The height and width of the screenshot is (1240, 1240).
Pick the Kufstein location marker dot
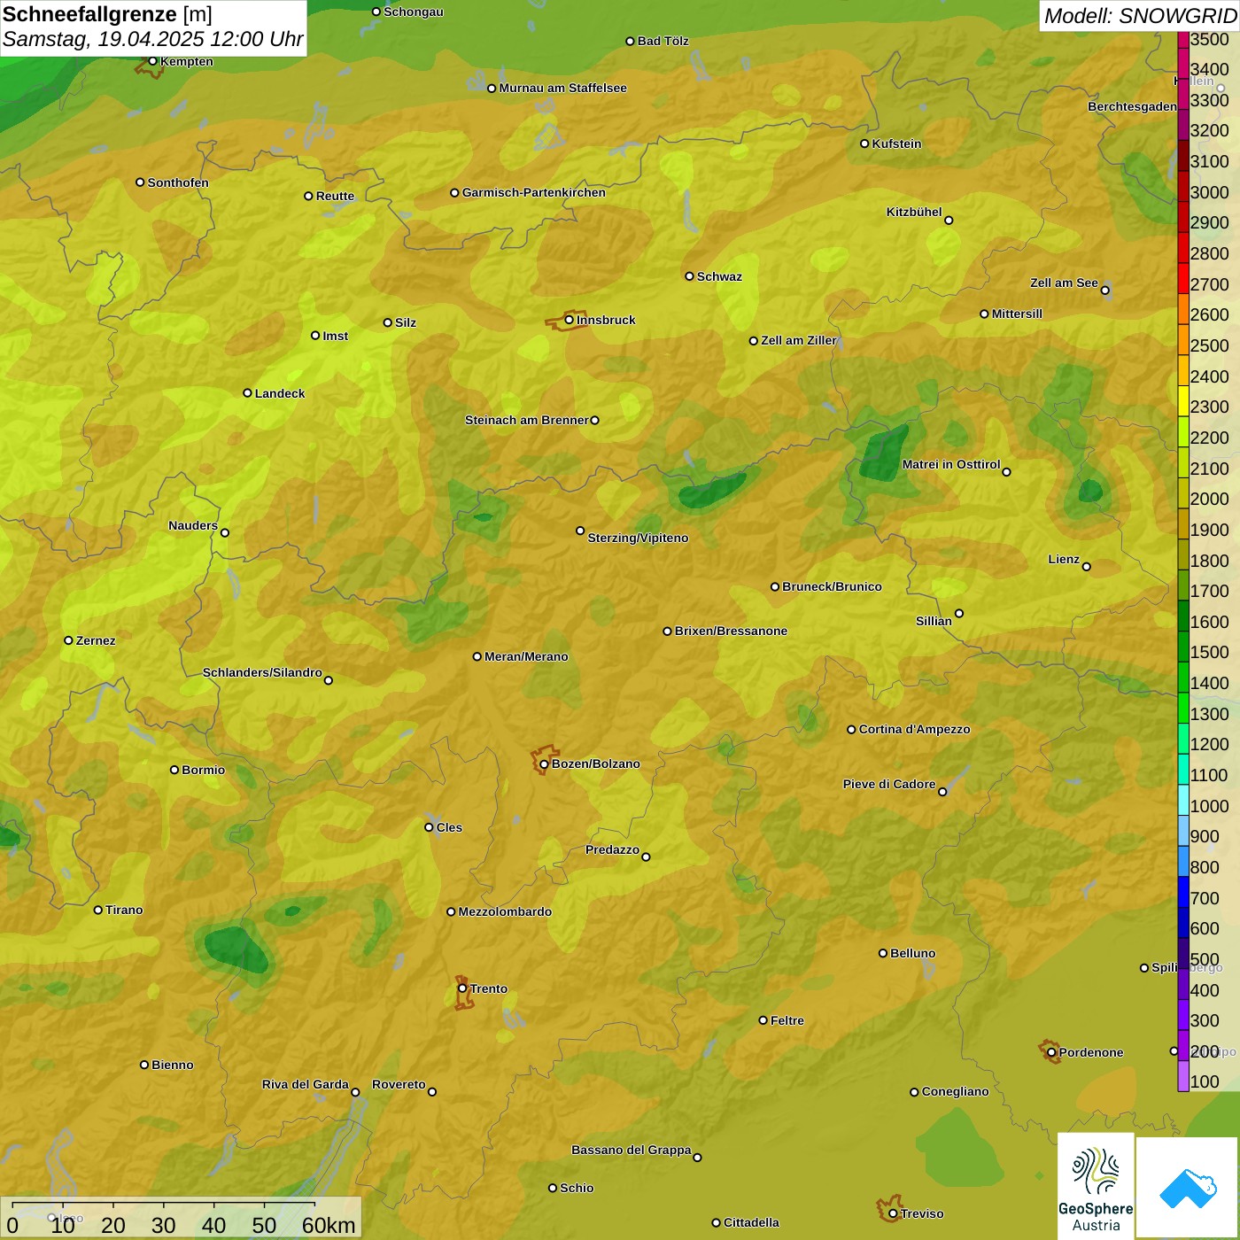point(864,143)
